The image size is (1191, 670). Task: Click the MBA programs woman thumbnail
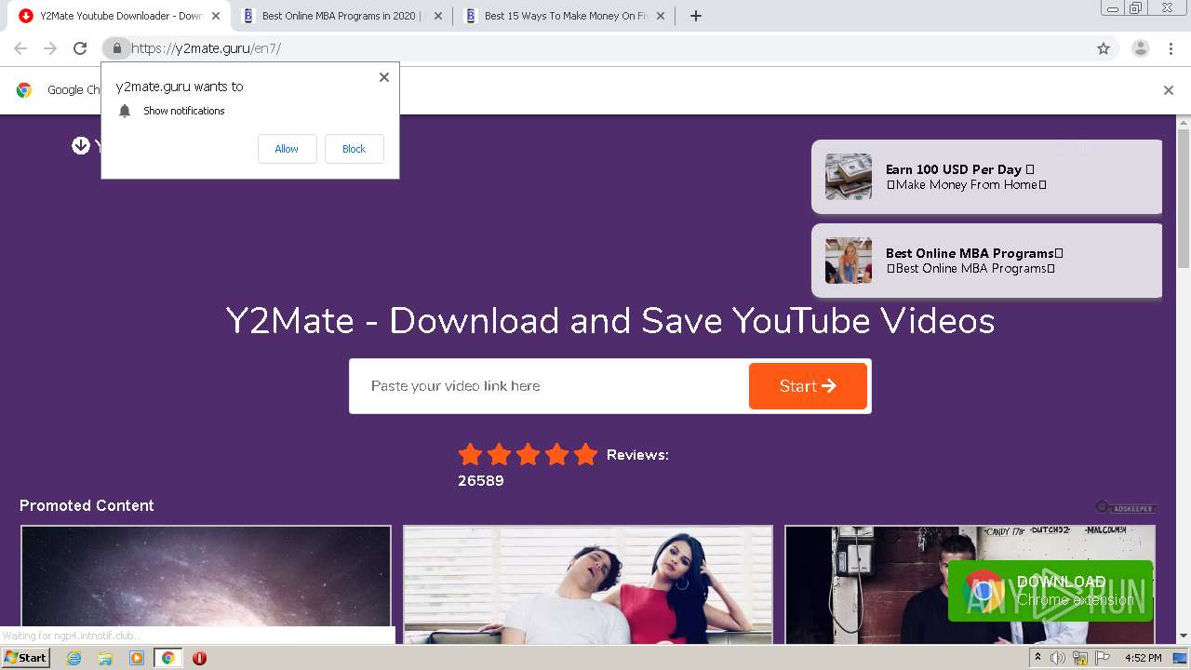pyautogui.click(x=849, y=261)
